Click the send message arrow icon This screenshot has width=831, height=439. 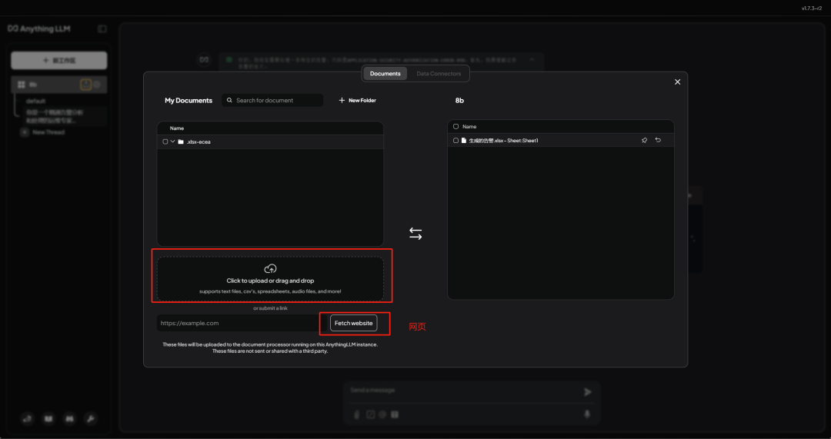pyautogui.click(x=588, y=392)
